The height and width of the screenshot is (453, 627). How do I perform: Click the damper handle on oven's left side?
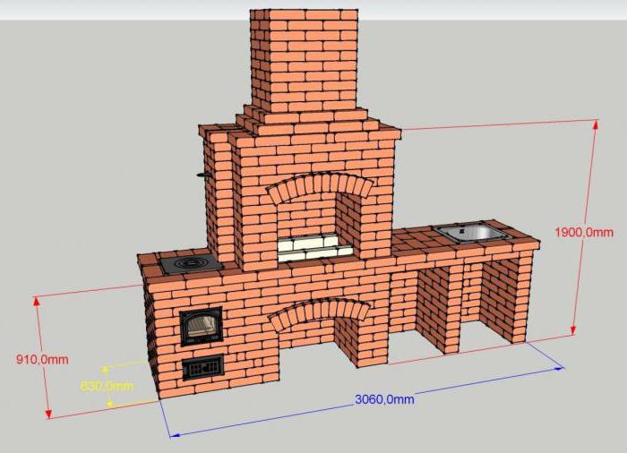(203, 172)
